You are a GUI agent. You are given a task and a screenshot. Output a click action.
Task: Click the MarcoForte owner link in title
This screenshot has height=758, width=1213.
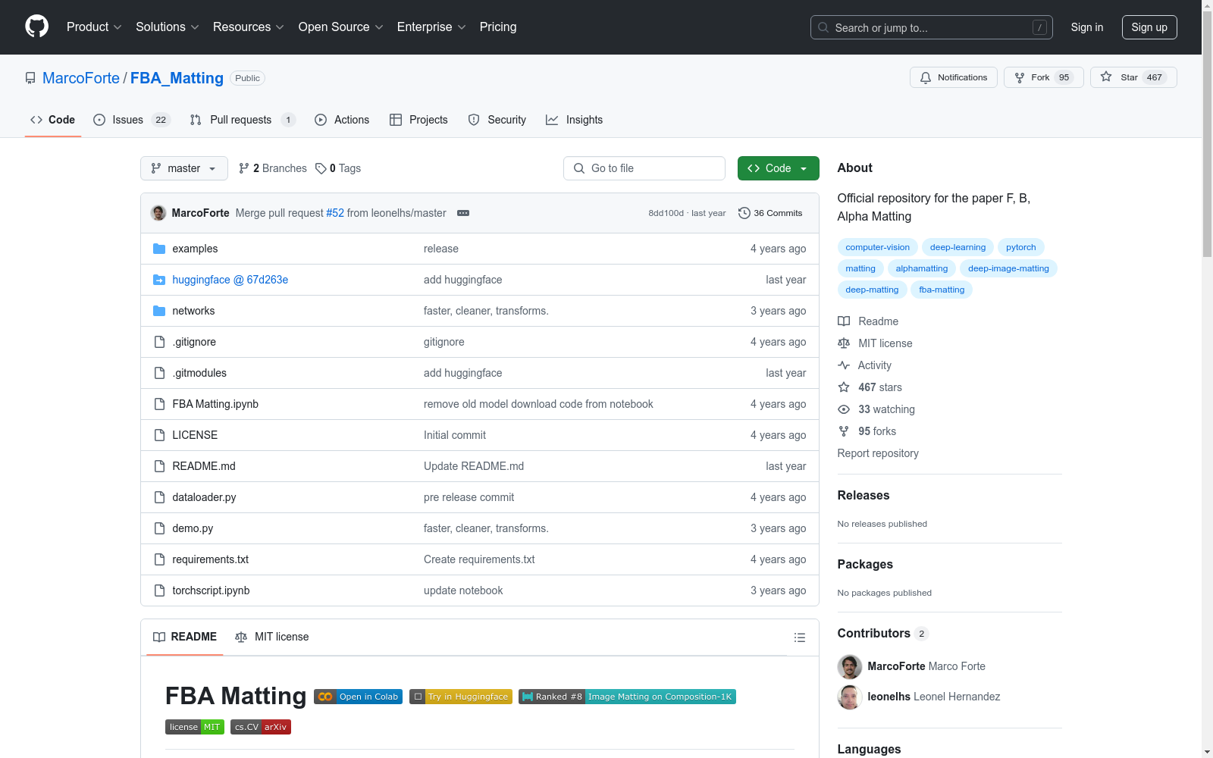coord(81,78)
